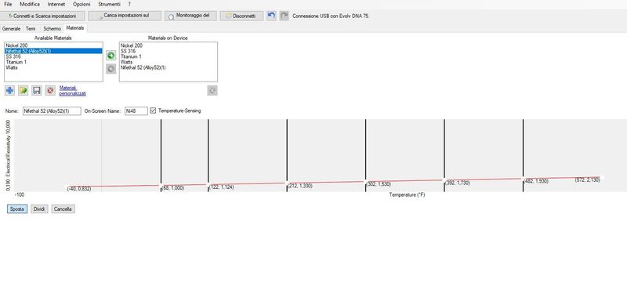Click the open material folder icon
The width and height of the screenshot is (627, 283).
24,90
